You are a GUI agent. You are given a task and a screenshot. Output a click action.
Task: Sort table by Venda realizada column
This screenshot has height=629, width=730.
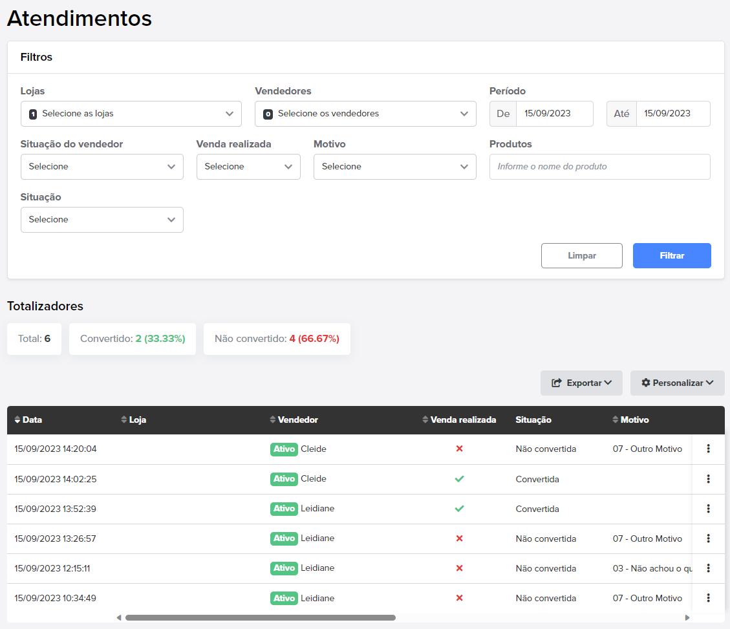459,420
